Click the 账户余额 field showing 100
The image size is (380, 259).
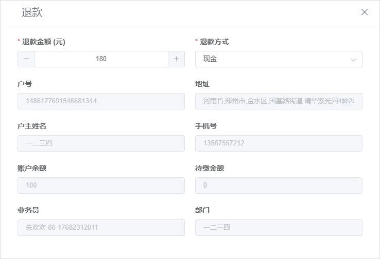(101, 186)
